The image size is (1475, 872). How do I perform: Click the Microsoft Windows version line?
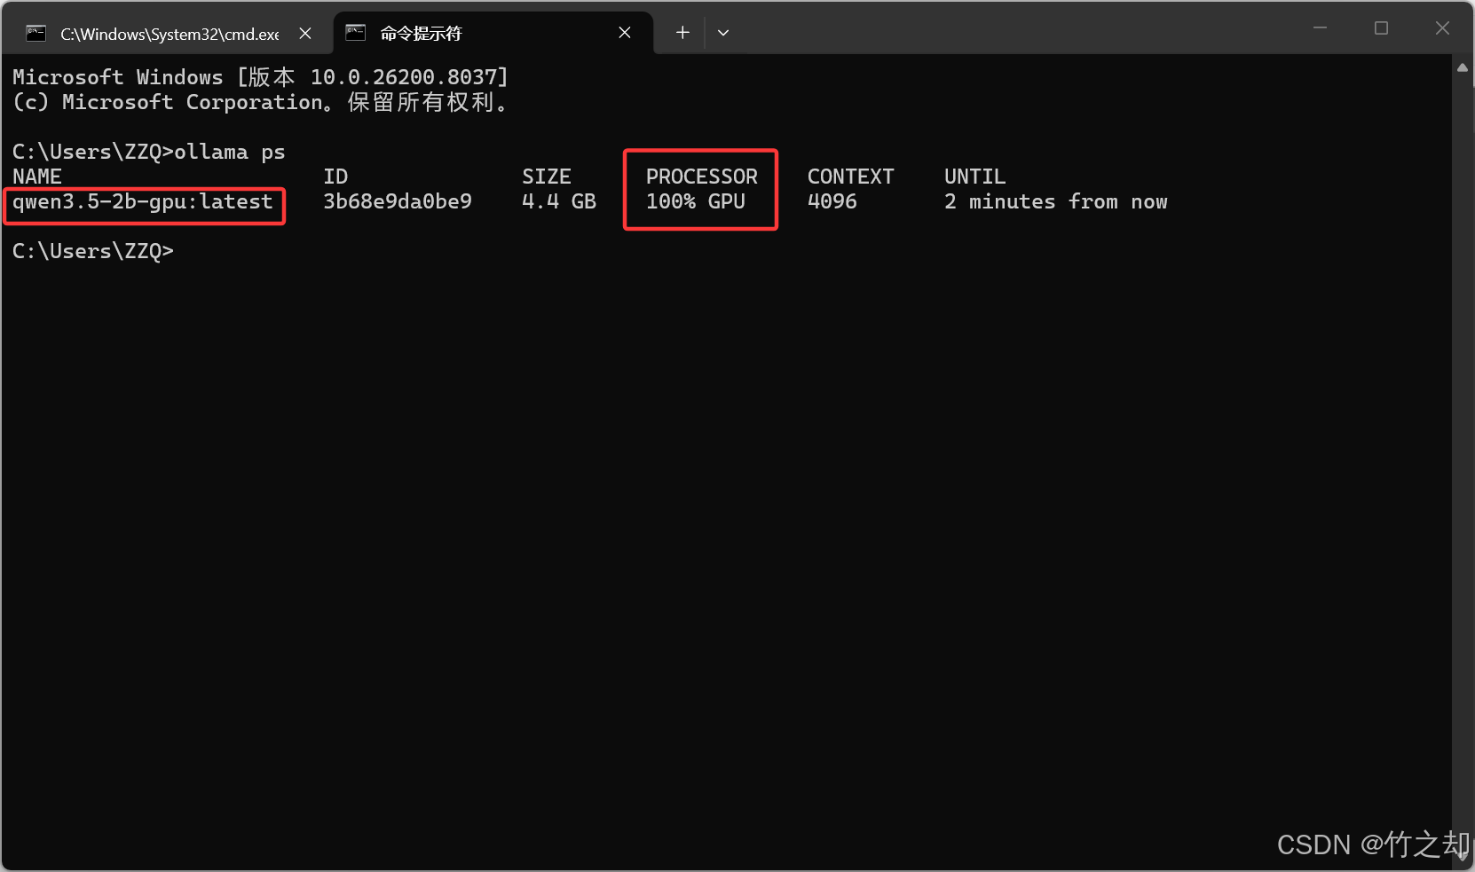pyautogui.click(x=261, y=78)
